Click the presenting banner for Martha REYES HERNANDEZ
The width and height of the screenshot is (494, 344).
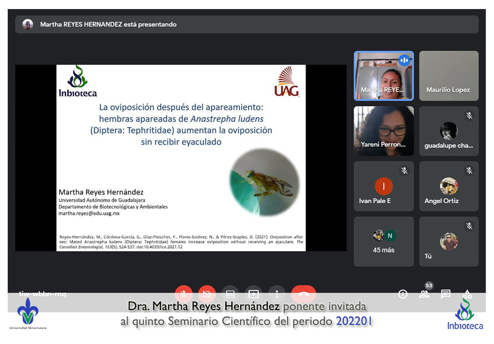pyautogui.click(x=247, y=24)
